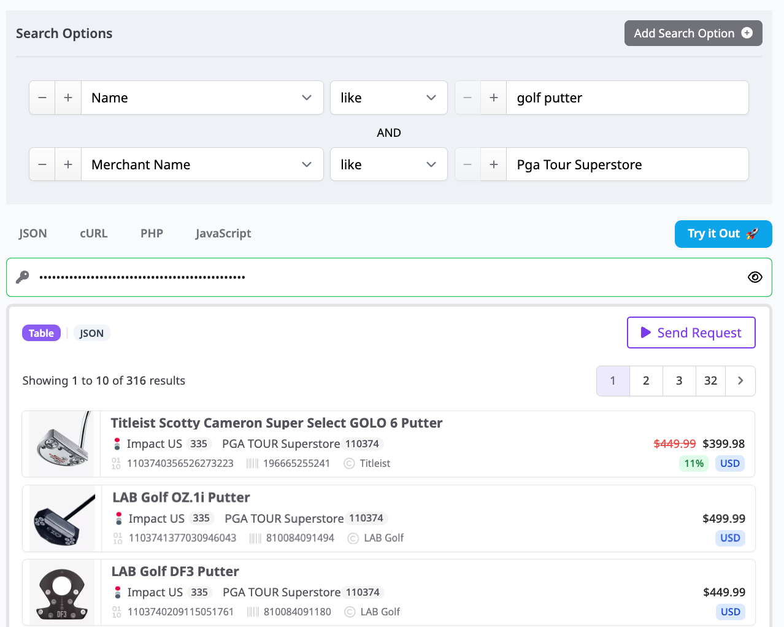Click the 01/10 ID icon in Titleist row
The width and height of the screenshot is (784, 627).
tap(117, 463)
